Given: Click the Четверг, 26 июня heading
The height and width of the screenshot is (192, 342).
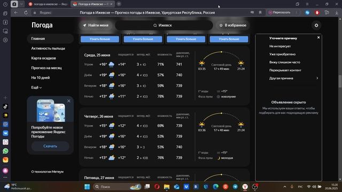Looking at the screenshot, I should tap(98, 116).
